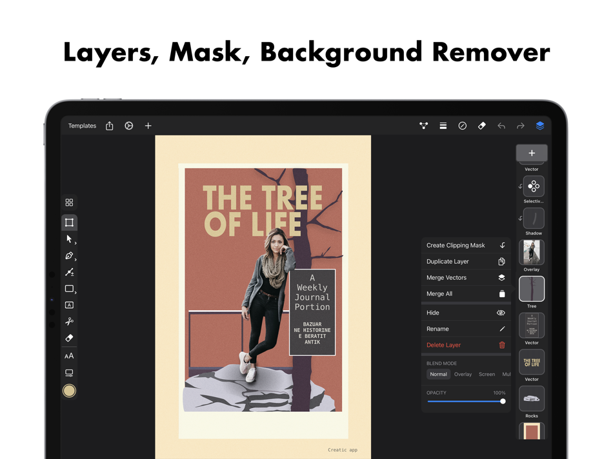Screen dimensions: 613x459
Task: Select the Scissors tool
Action: coord(69,322)
